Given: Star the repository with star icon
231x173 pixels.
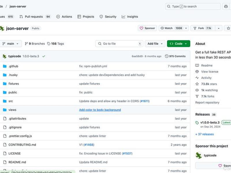Looking at the screenshot, I should pos(228,28).
